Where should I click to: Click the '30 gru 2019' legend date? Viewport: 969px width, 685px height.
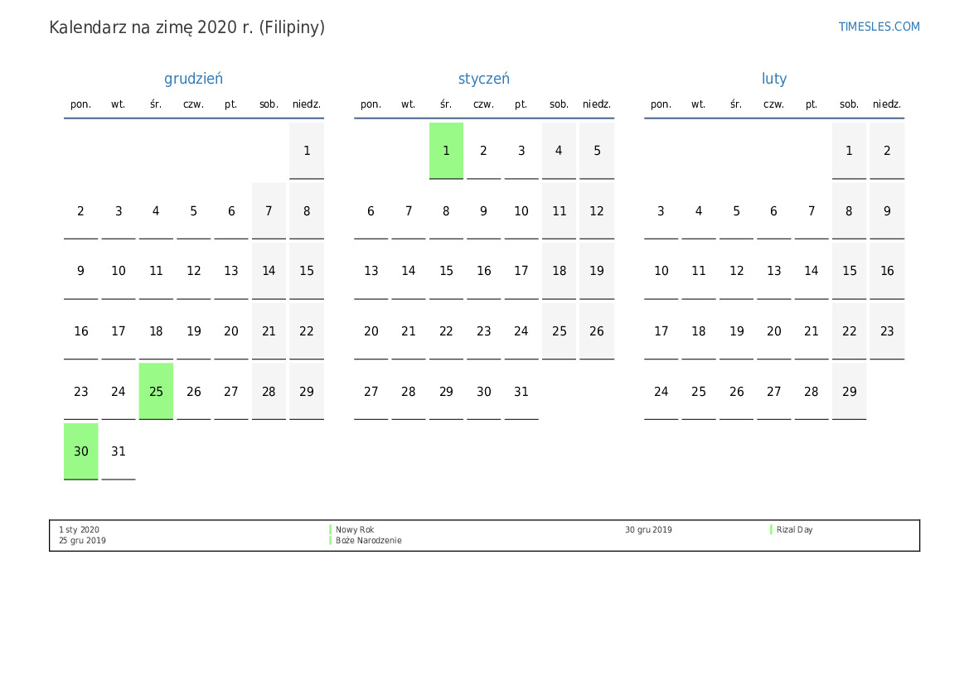(648, 530)
